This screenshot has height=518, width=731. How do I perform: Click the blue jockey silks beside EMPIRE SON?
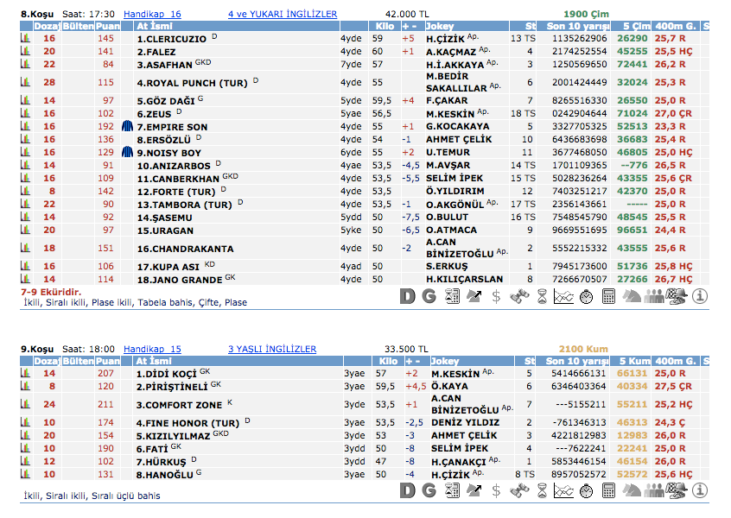click(128, 126)
